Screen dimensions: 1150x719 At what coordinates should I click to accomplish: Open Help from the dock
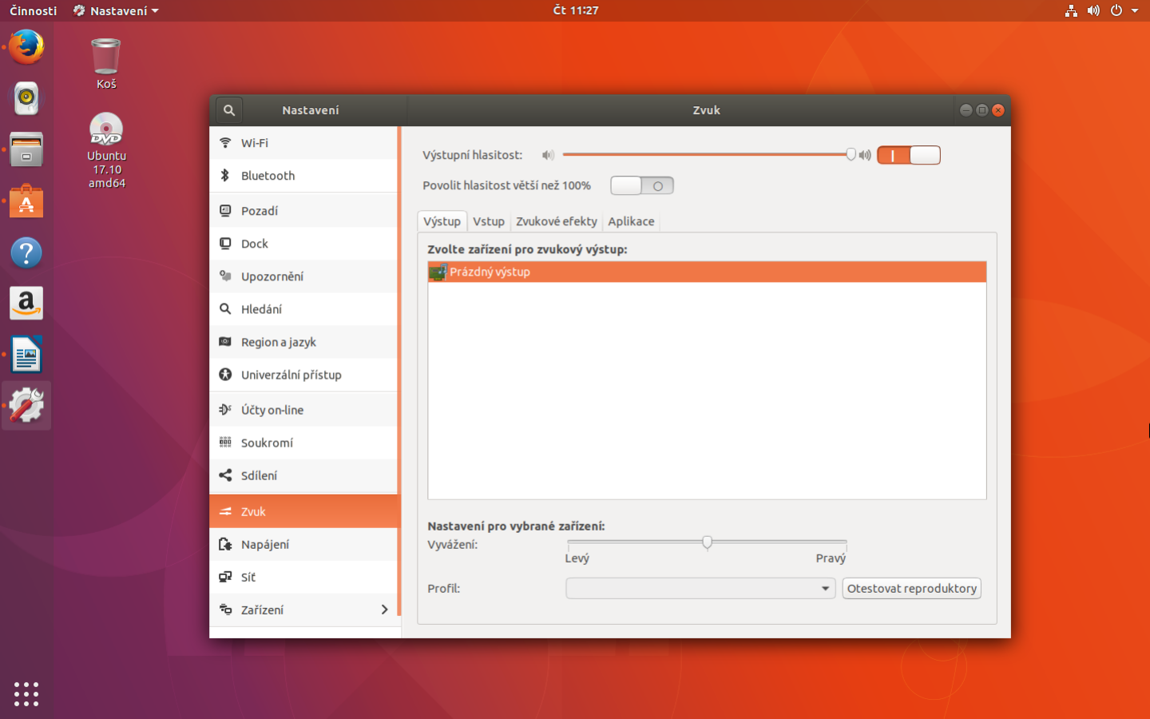click(26, 252)
